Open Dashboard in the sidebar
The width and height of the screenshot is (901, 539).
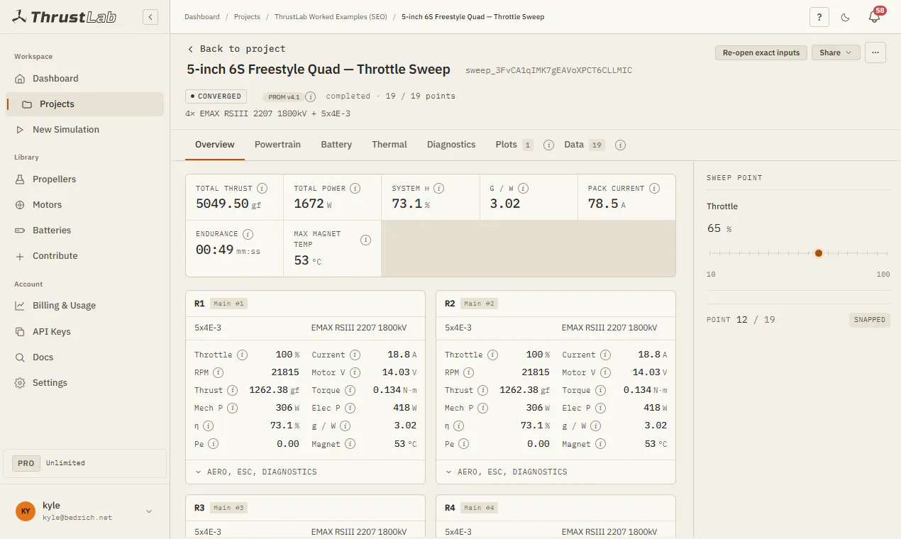[85, 79]
